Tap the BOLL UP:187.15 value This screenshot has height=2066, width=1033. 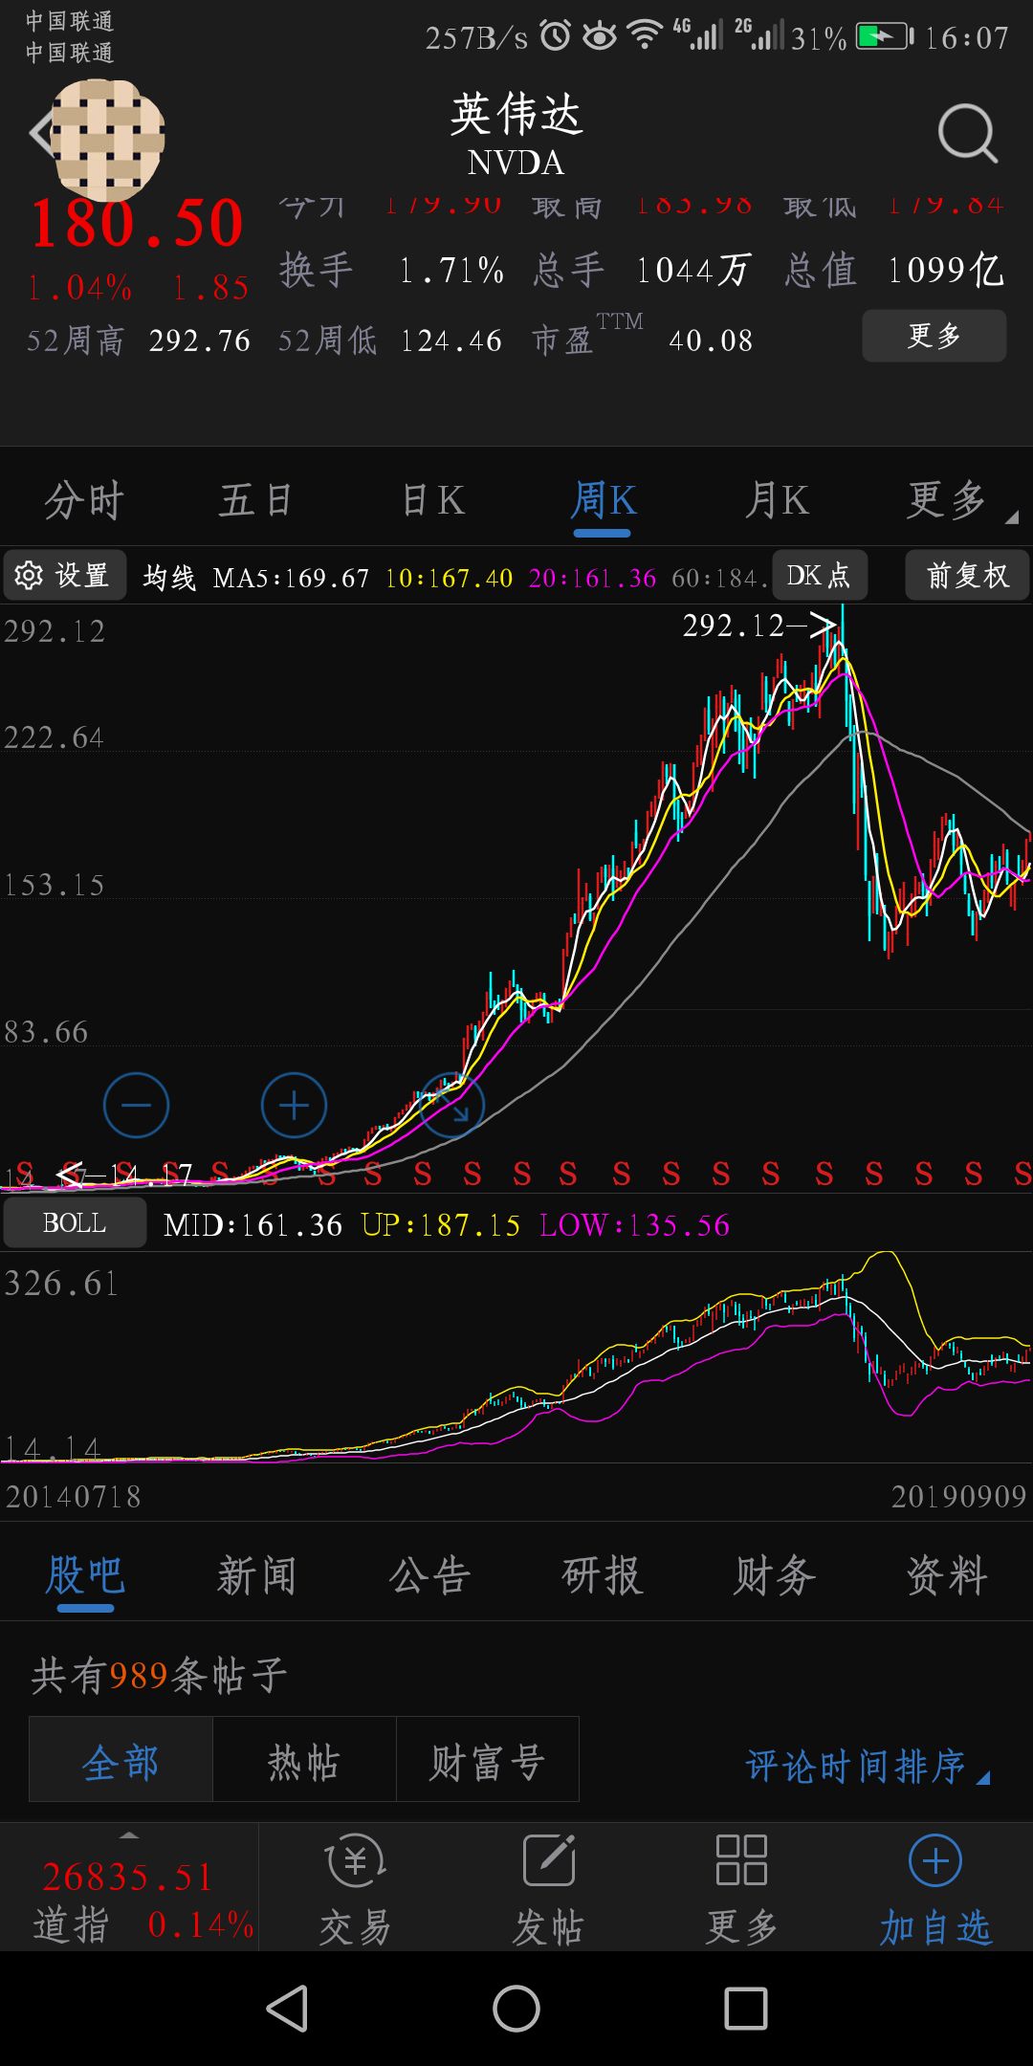point(441,1225)
